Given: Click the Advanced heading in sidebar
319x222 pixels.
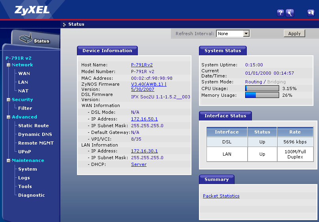Looking at the screenshot, I should [x=24, y=117].
